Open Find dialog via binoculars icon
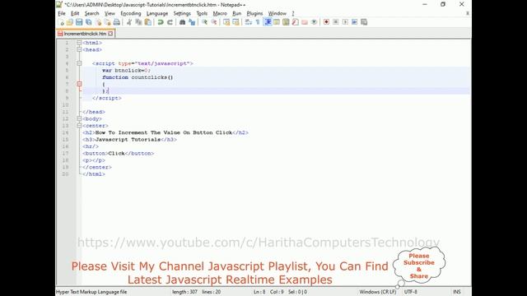 [182, 22]
